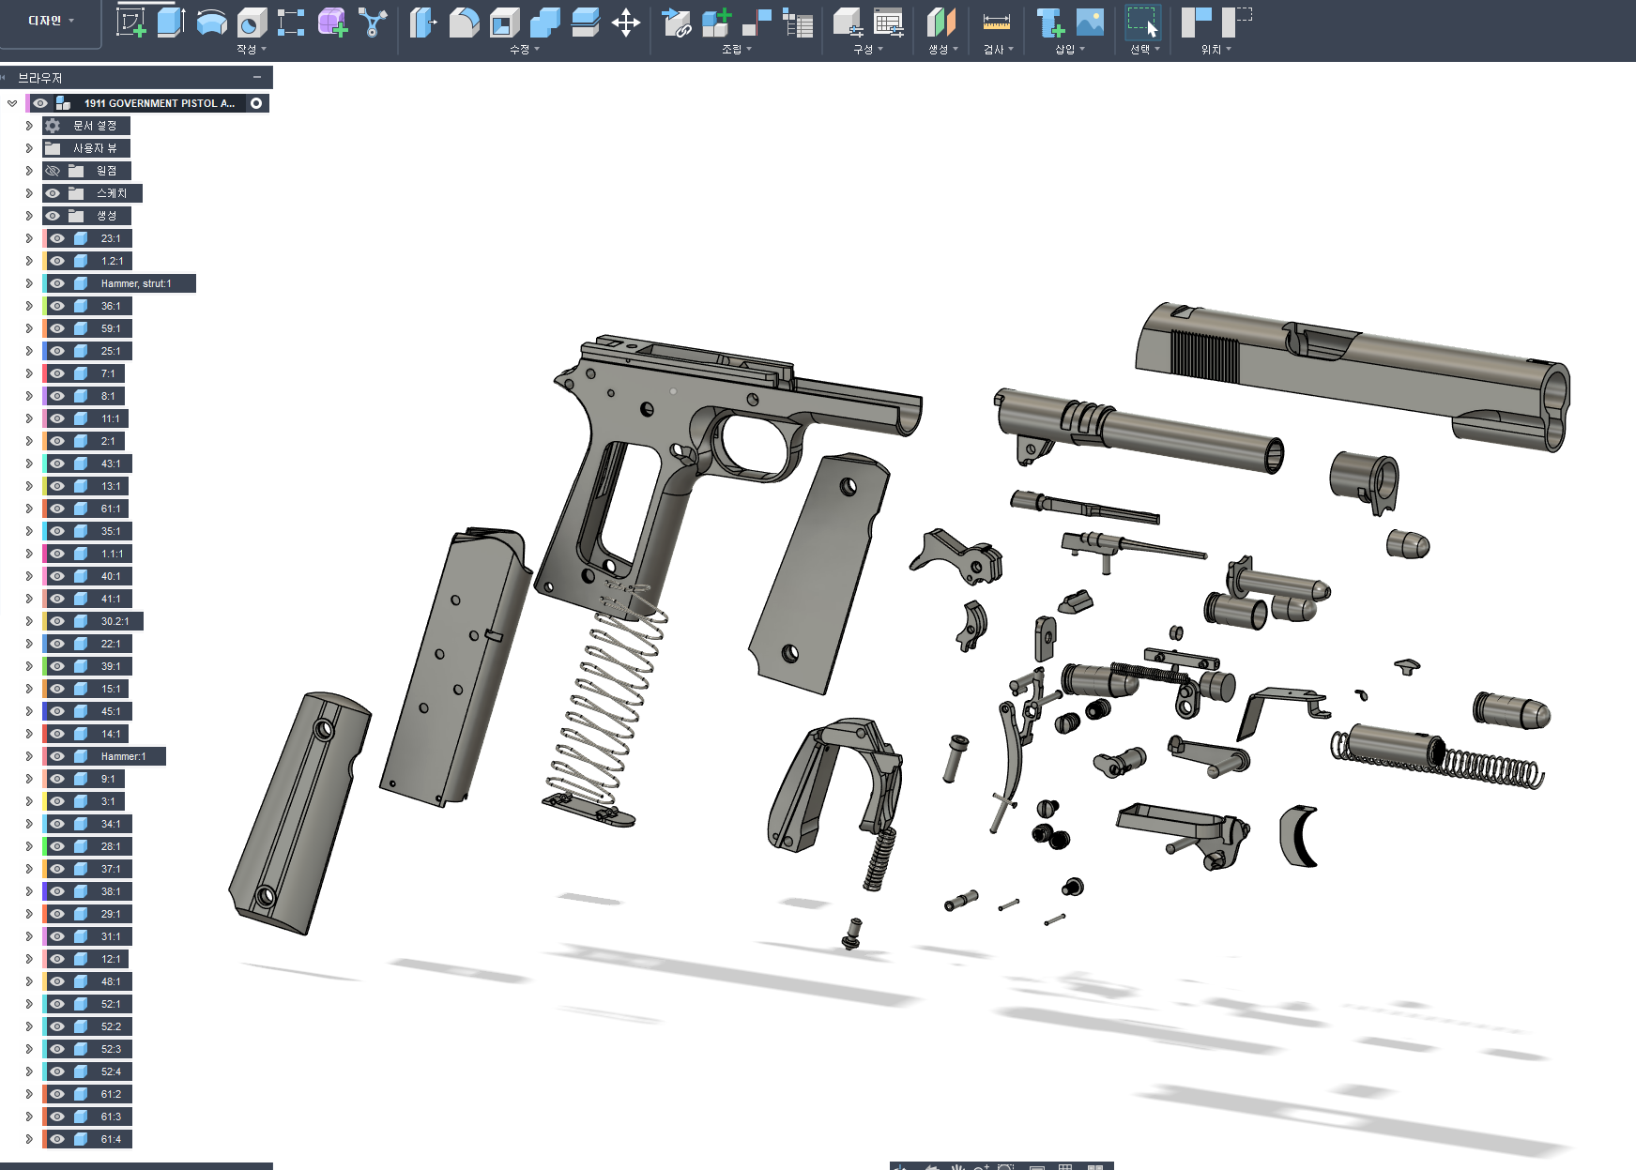Click the activate radio button on root component
This screenshot has height=1170, width=1636.
pos(256,103)
